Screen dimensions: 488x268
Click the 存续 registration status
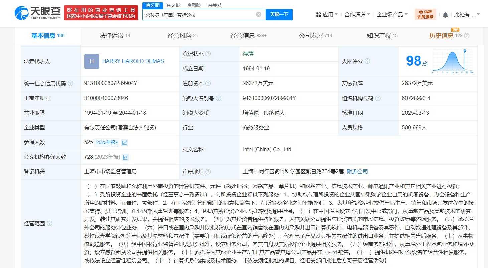248,54
